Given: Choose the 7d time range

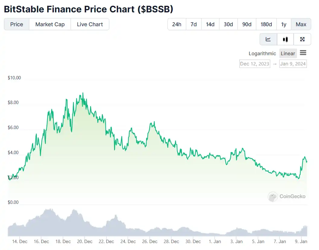Looking at the screenshot, I should tap(193, 24).
